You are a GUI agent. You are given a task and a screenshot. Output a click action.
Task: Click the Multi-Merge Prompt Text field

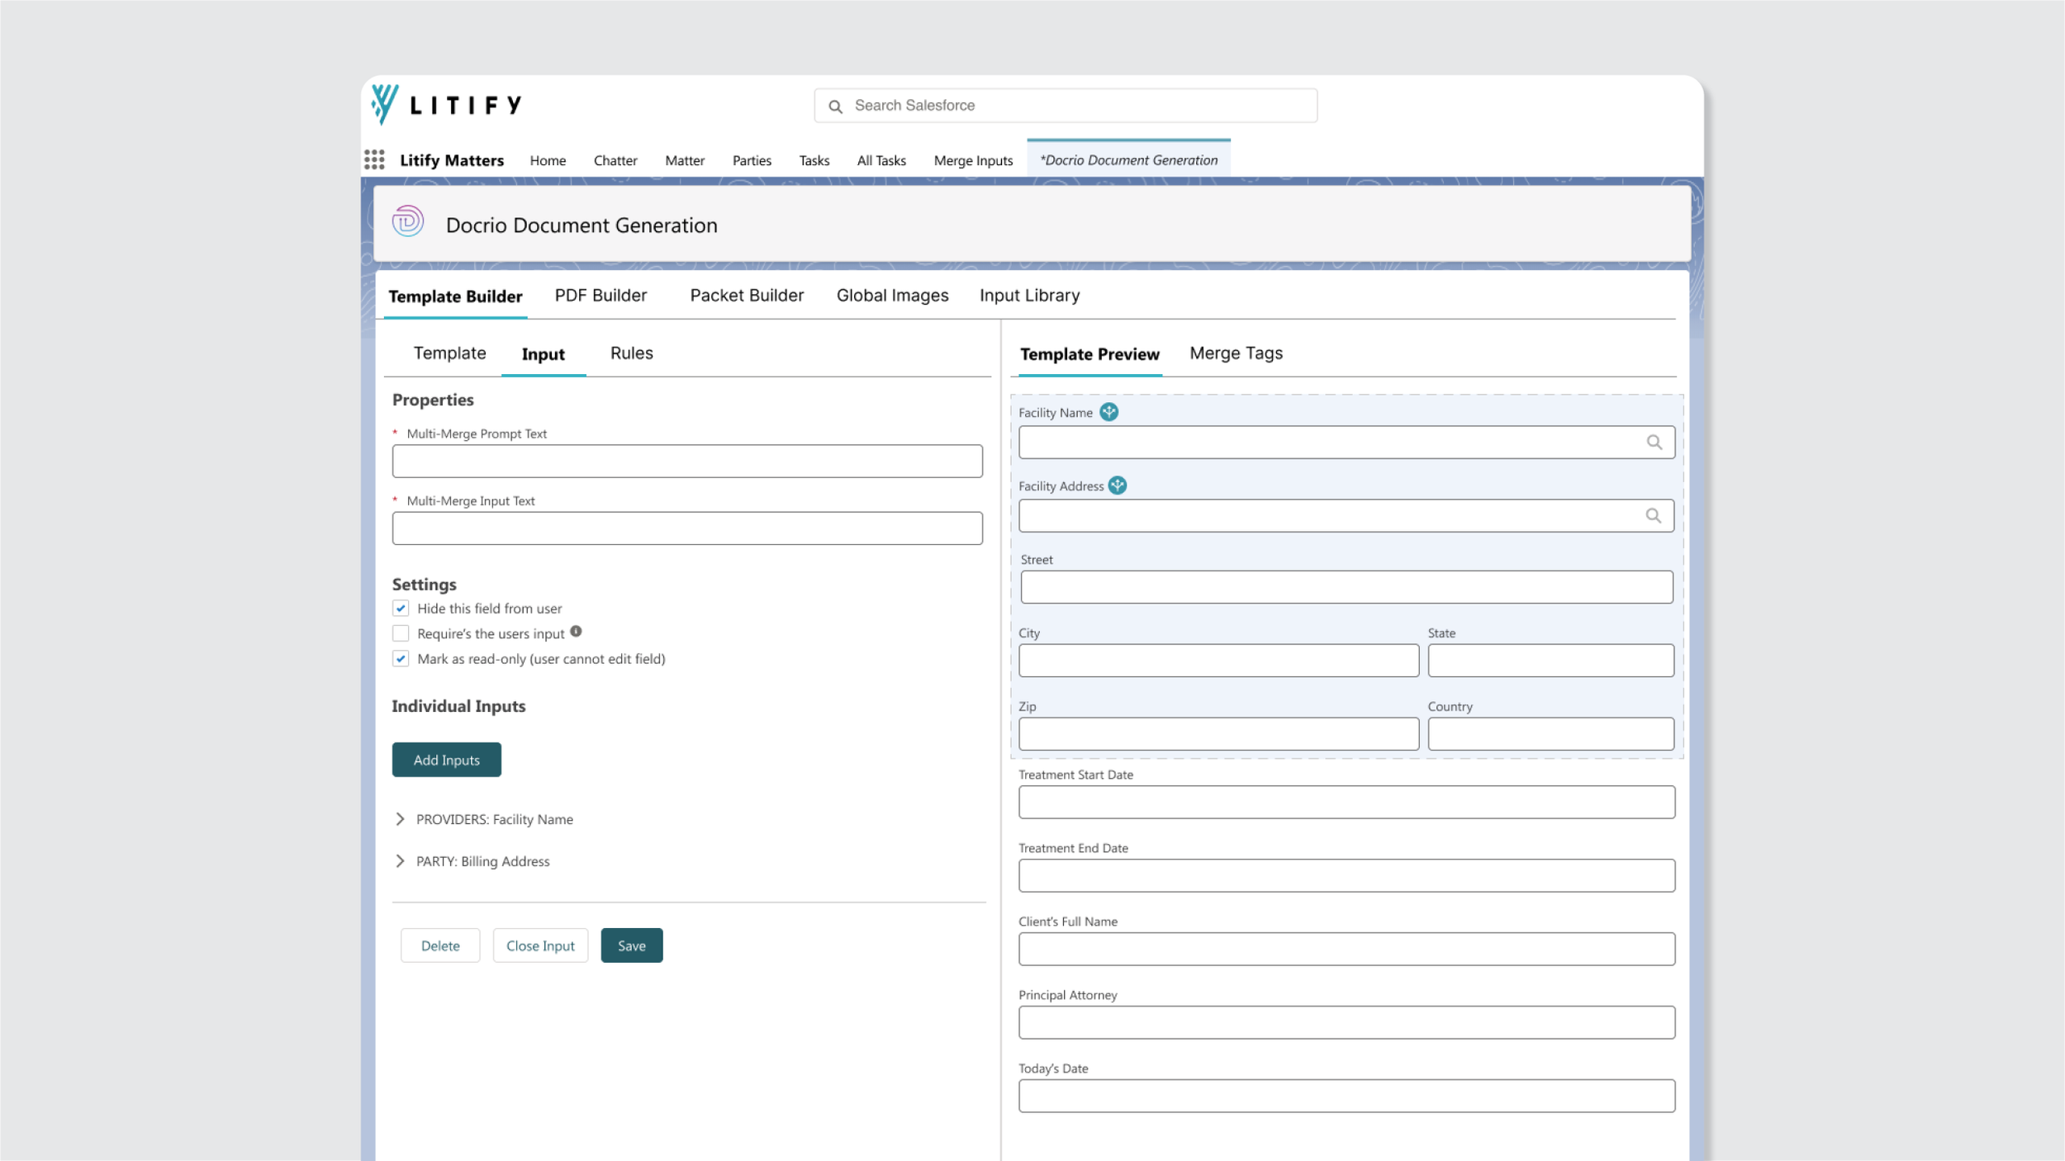tap(687, 462)
